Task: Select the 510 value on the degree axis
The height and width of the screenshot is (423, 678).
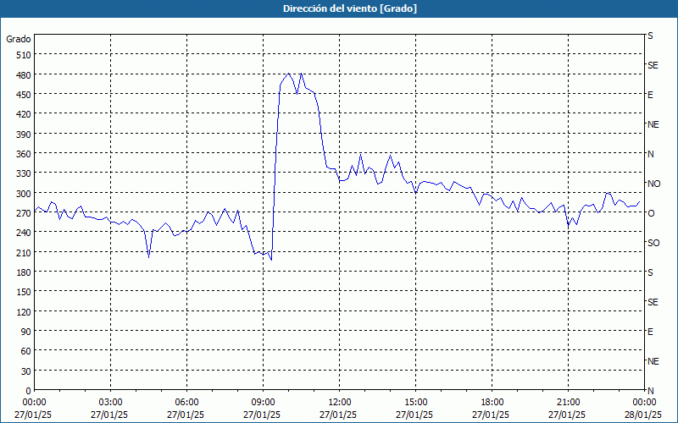Action: (x=24, y=55)
